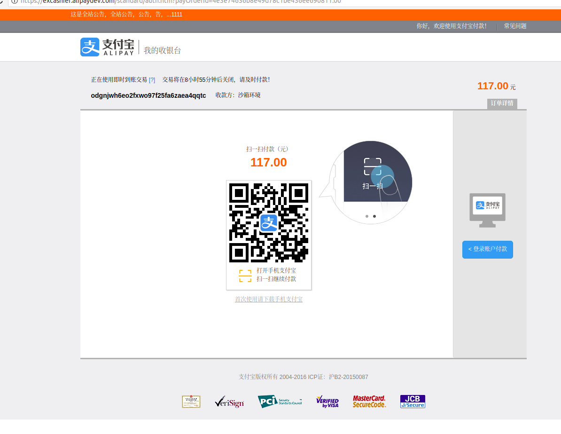Click the Verified by Visa logo
Viewport: 561px width, 434px height.
327,402
